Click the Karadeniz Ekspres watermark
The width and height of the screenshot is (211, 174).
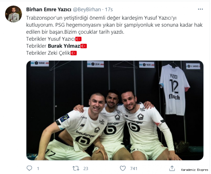click(x=195, y=170)
